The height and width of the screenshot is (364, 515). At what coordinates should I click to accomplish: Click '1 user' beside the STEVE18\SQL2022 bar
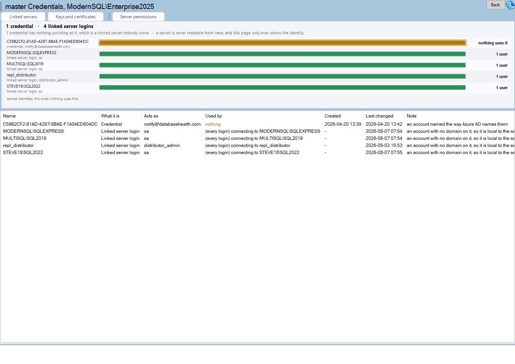[x=502, y=88]
